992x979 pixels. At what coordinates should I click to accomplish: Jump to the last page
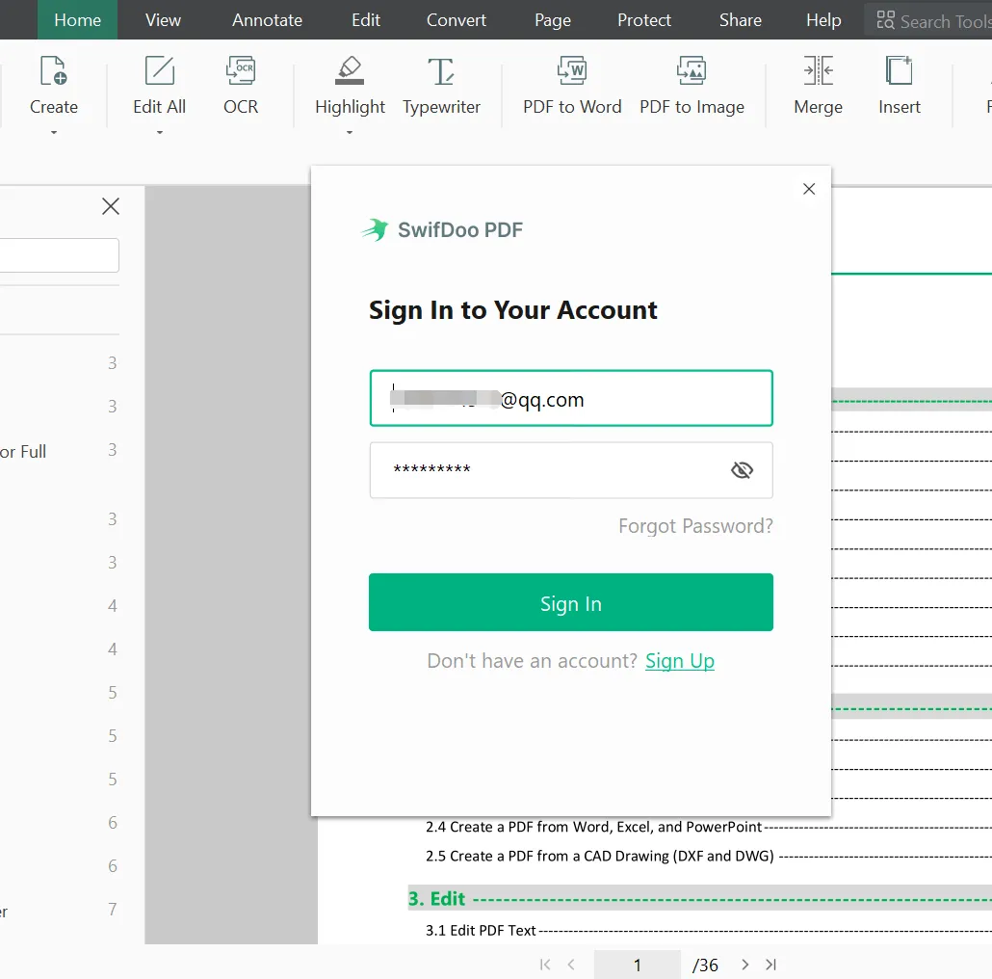coord(770,965)
